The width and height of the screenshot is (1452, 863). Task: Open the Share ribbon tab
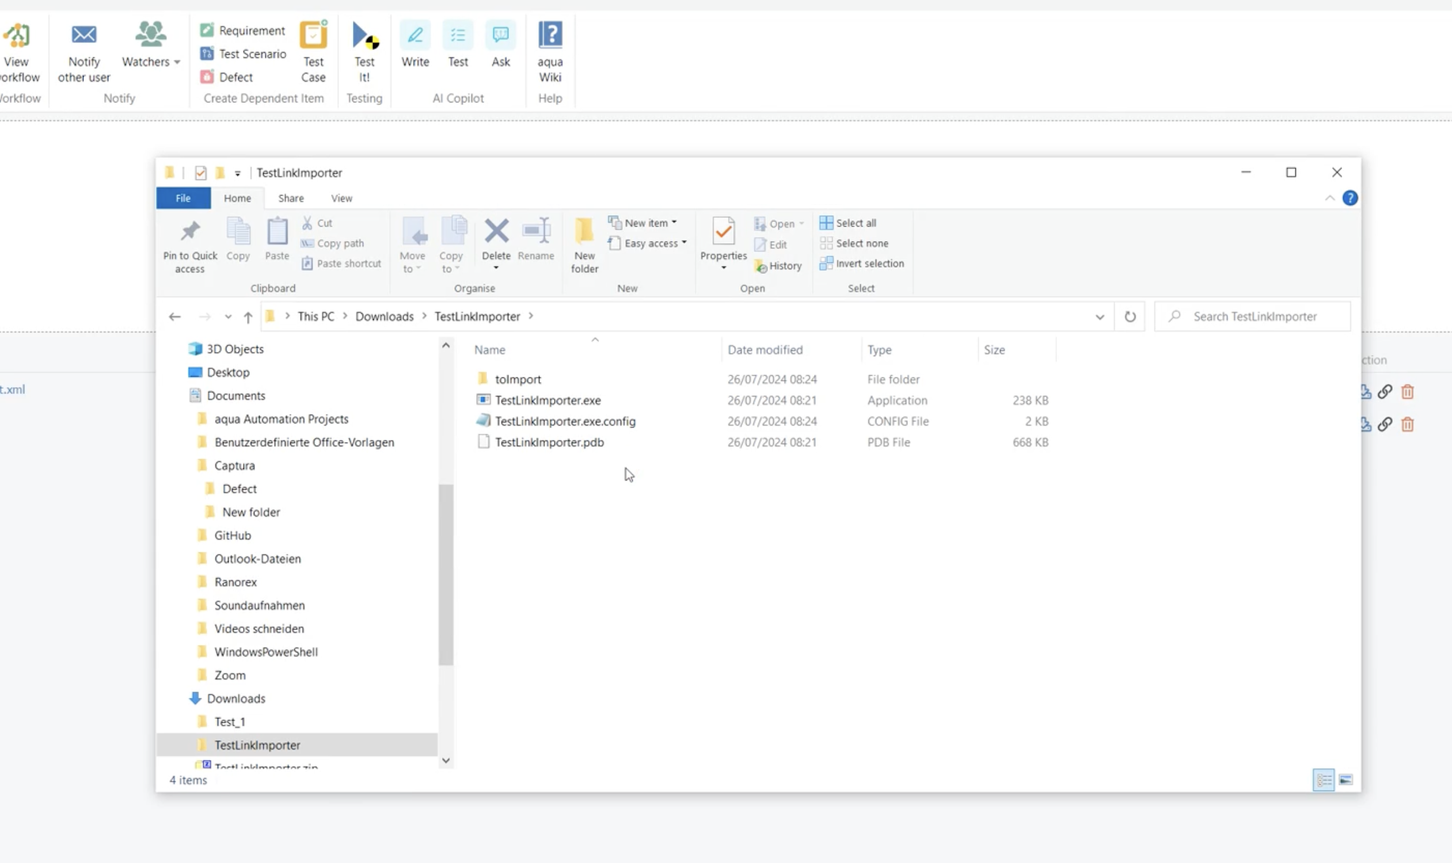click(x=290, y=198)
